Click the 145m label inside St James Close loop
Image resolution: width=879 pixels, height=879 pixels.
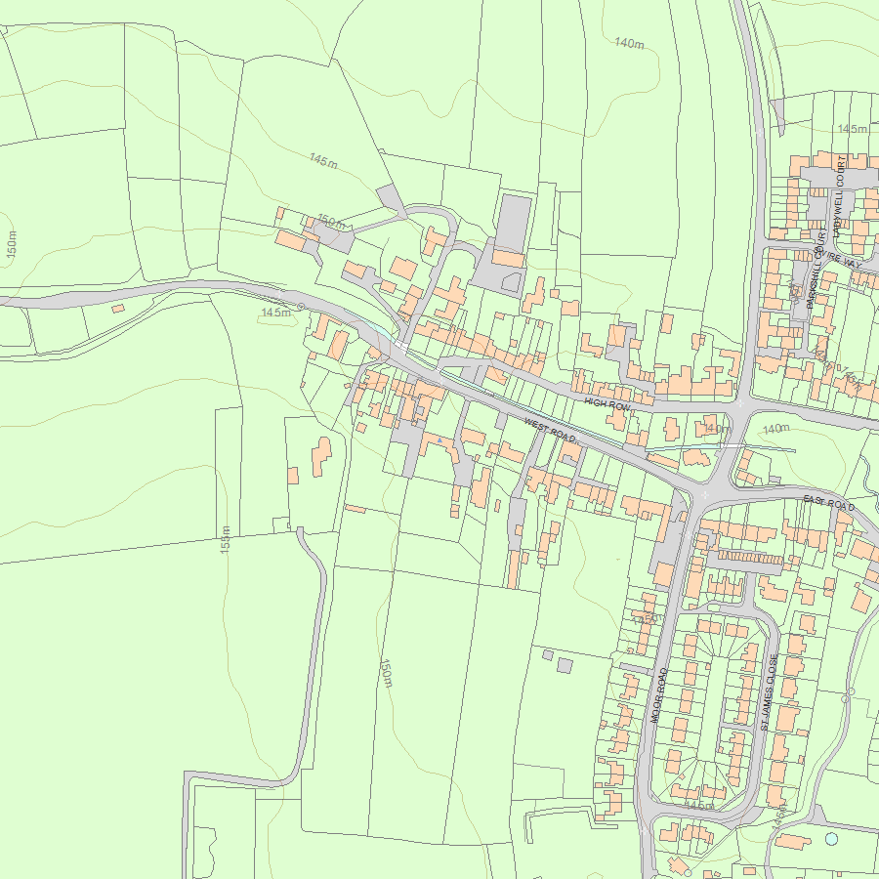[699, 806]
